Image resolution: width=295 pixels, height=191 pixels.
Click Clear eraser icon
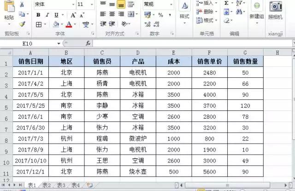click(226, 21)
